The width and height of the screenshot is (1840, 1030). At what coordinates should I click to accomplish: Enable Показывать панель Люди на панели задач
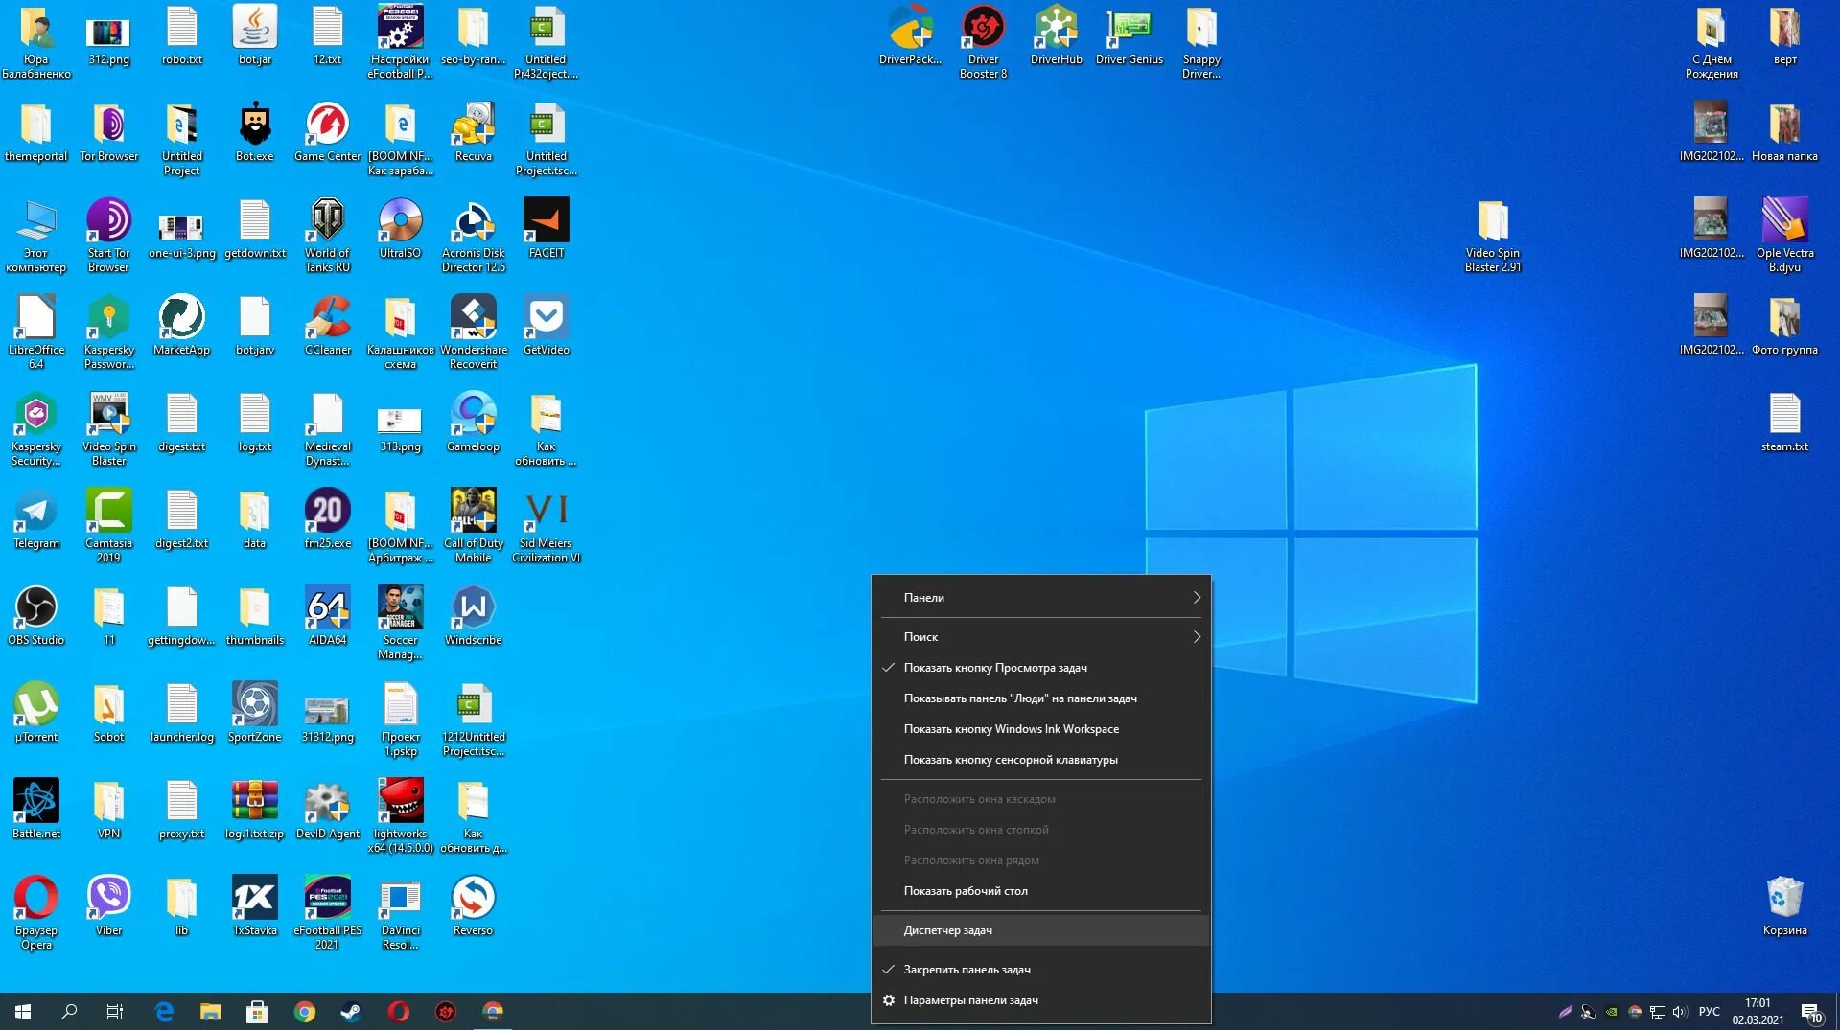1041,698
